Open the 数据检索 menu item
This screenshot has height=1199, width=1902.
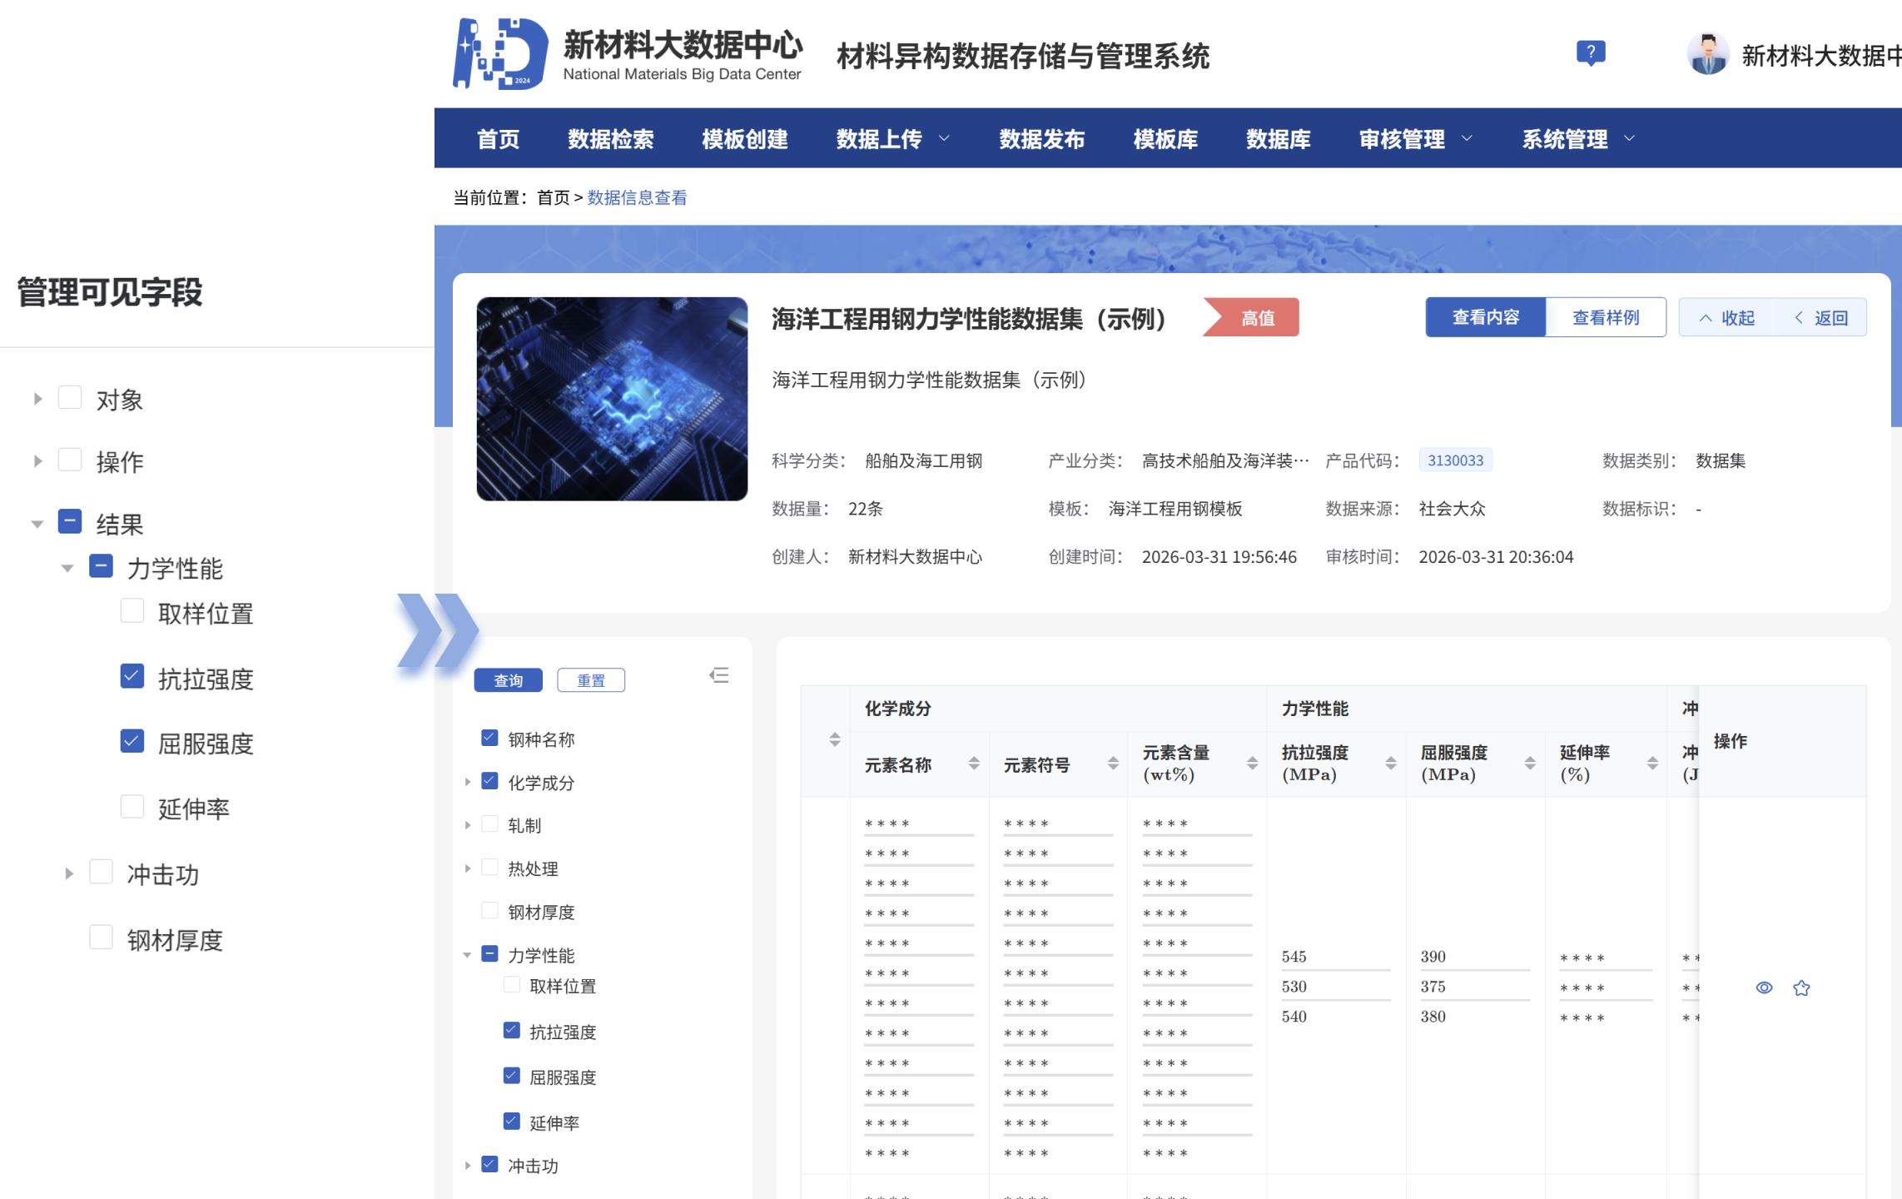610,139
